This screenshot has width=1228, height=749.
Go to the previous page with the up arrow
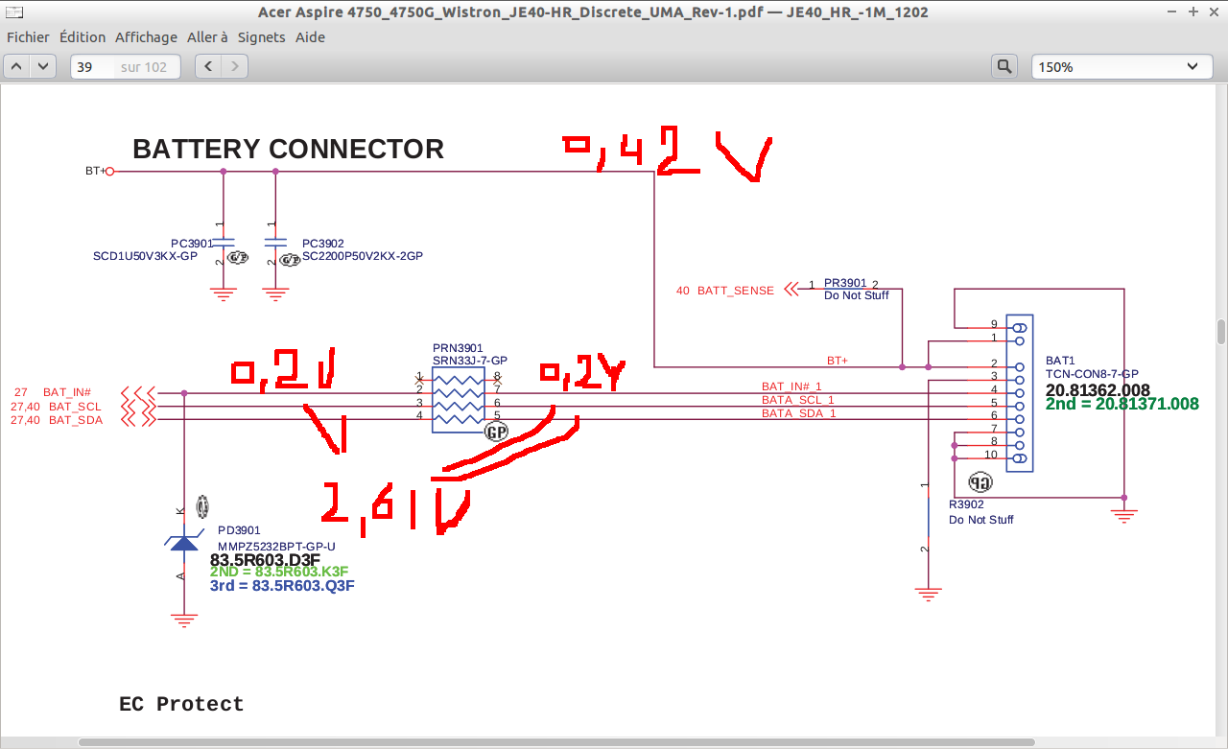click(x=17, y=67)
